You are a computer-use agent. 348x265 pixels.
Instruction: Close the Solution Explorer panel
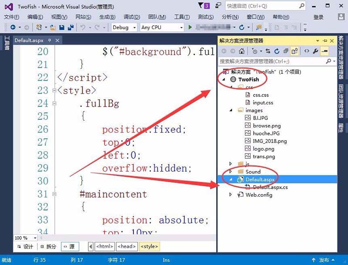(332, 40)
